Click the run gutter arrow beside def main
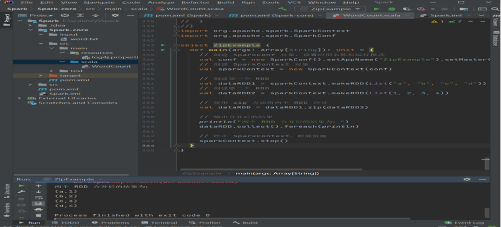The height and width of the screenshot is (227, 501). (x=163, y=50)
